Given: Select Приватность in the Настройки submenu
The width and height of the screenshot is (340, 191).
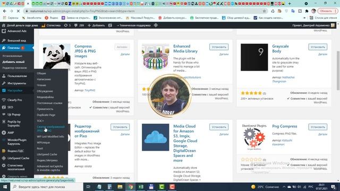Looking at the screenshot, I should 45,109.
